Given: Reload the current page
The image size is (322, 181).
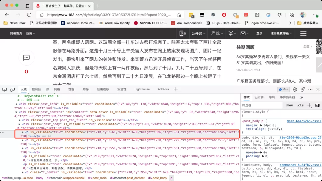Looking at the screenshot, I should pos(29,15).
